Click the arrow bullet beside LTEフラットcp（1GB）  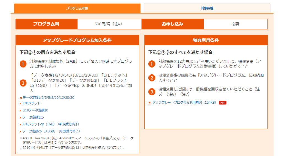20,125
